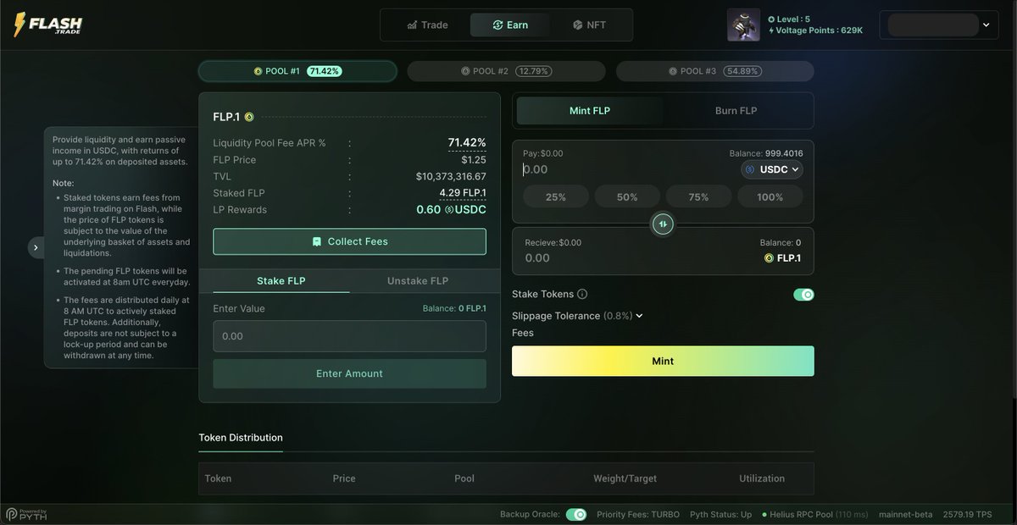
Task: Click the Pyth logo in the footer
Action: click(26, 514)
